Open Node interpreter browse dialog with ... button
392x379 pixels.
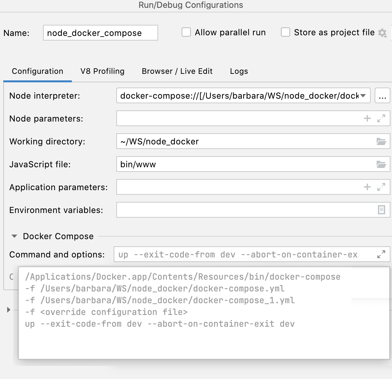click(382, 96)
